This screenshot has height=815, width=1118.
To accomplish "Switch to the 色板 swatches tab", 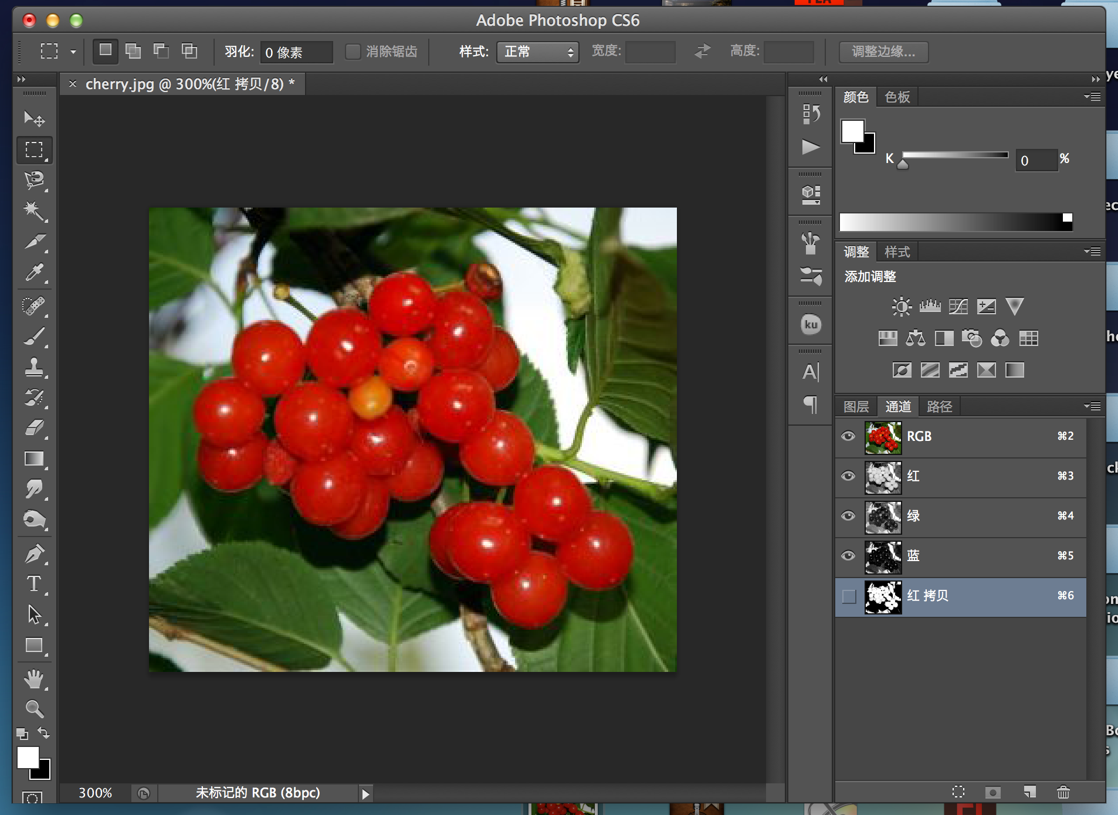I will (x=897, y=97).
